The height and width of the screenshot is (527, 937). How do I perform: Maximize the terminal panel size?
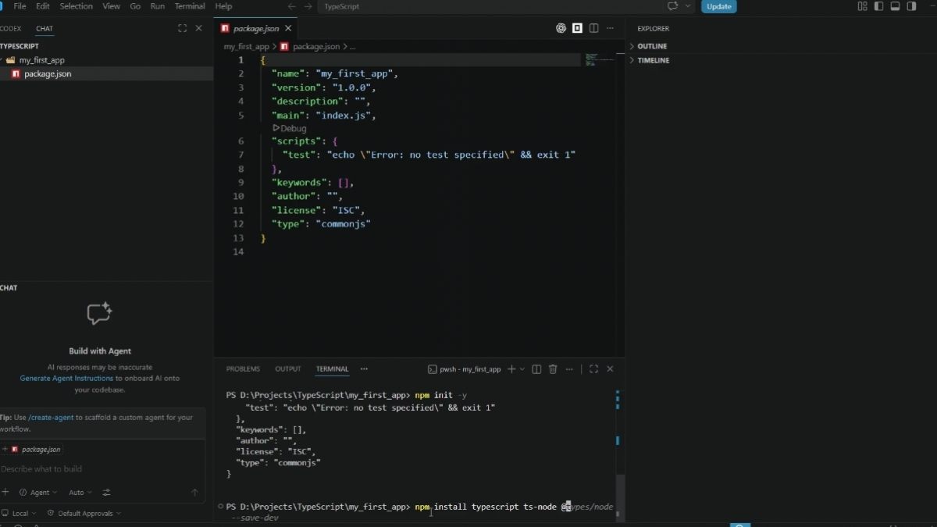click(593, 369)
